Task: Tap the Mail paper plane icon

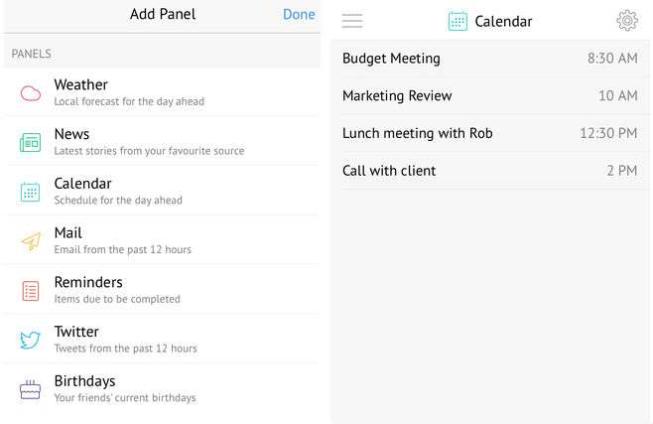Action: [31, 241]
